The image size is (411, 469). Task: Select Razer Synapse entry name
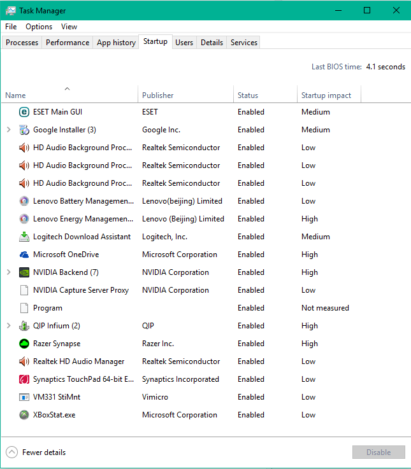pyautogui.click(x=57, y=344)
